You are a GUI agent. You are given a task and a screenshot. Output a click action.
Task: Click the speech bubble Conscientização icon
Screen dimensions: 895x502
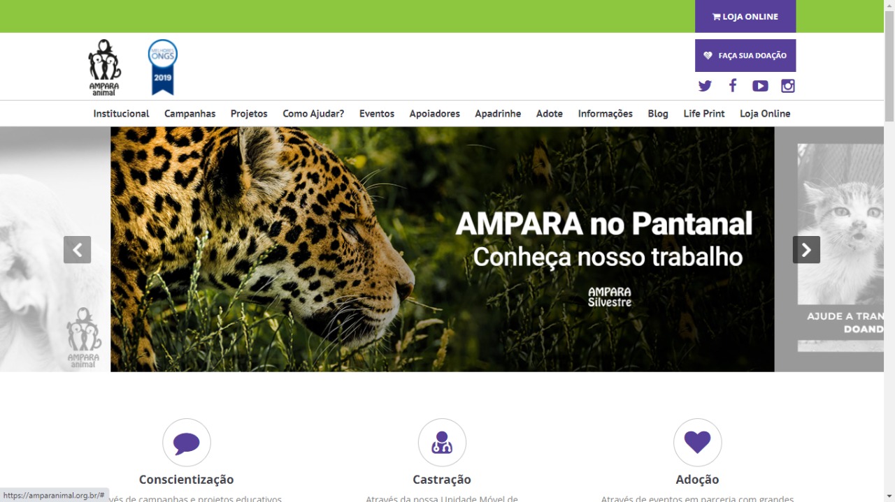pos(187,443)
